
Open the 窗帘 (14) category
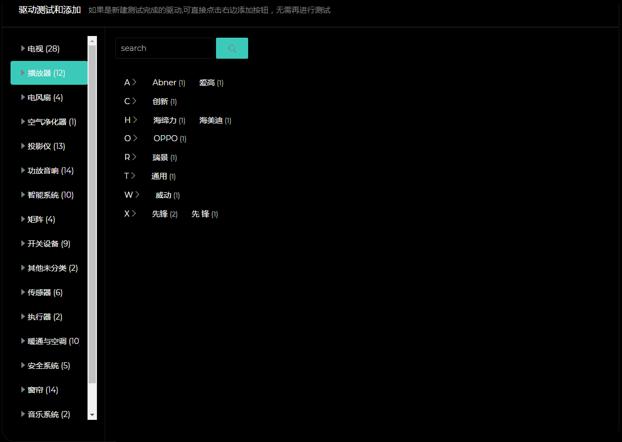click(x=43, y=390)
